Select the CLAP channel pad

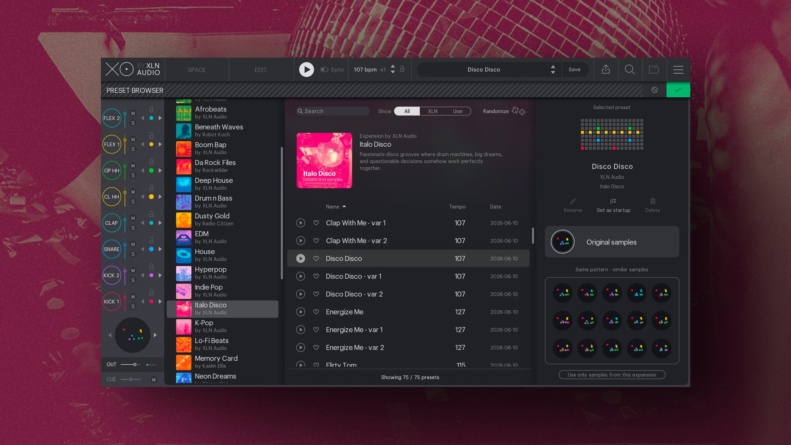pos(112,223)
